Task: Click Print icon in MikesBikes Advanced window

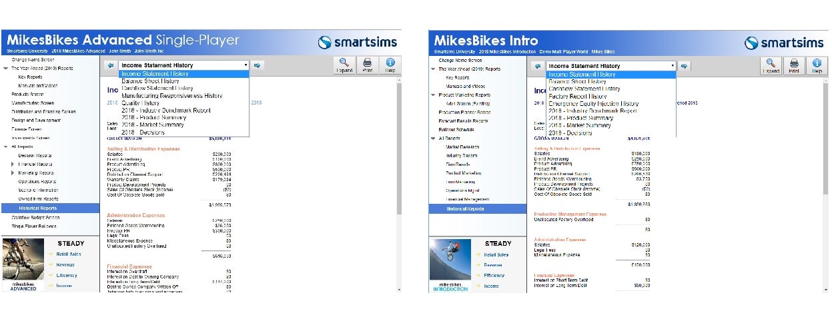Action: (368, 65)
